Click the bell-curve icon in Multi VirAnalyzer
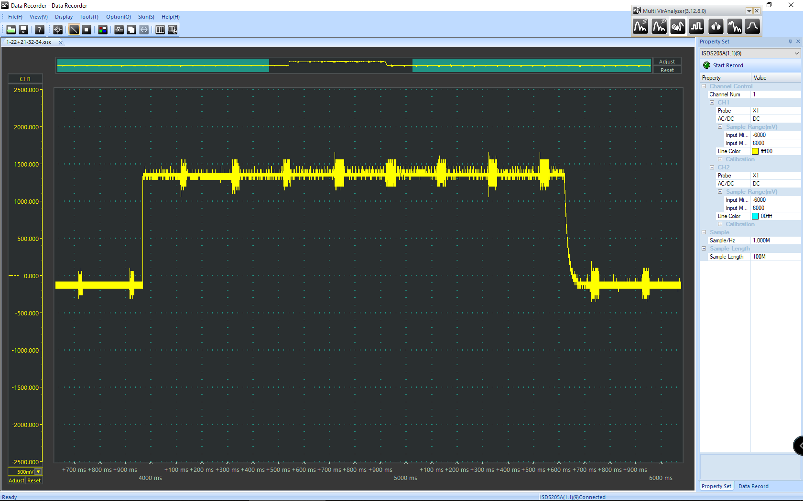803x501 pixels. pos(752,27)
